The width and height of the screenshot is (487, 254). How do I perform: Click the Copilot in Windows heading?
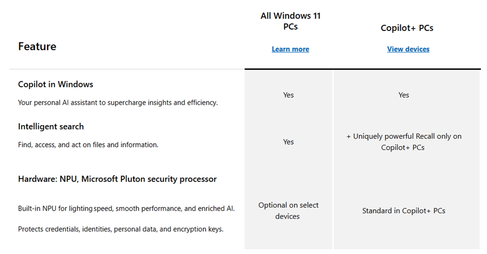pos(56,84)
